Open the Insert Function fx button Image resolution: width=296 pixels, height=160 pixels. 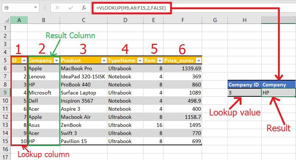click(84, 8)
